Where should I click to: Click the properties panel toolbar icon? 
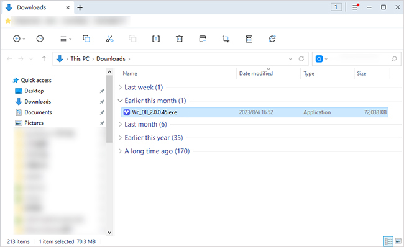click(249, 39)
